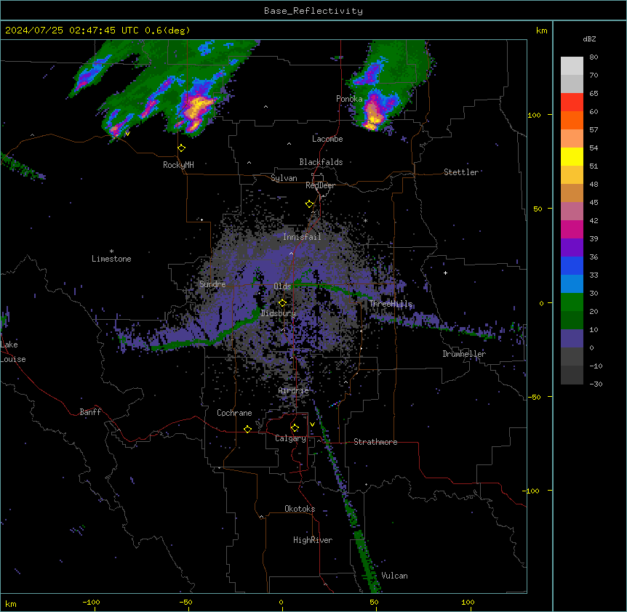Select the Strathmore label
Image resolution: width=627 pixels, height=612 pixels.
[x=375, y=442]
